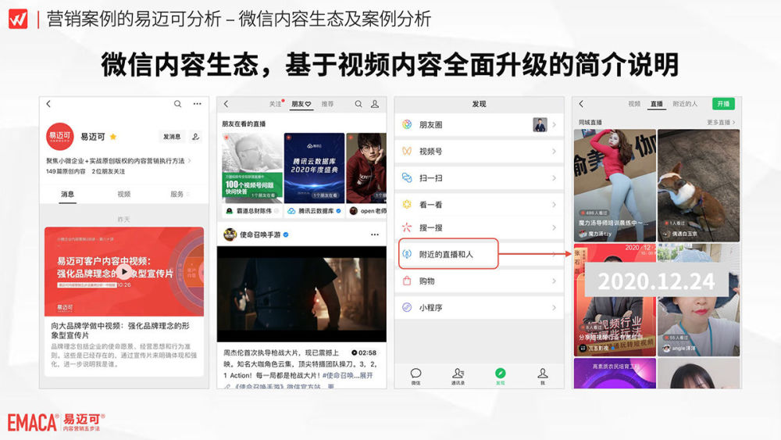Click chevron on 扫一扫 row
781x440 pixels.
pyautogui.click(x=554, y=177)
